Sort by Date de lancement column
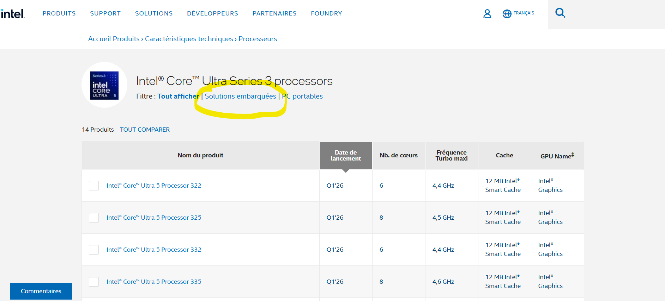 [346, 155]
